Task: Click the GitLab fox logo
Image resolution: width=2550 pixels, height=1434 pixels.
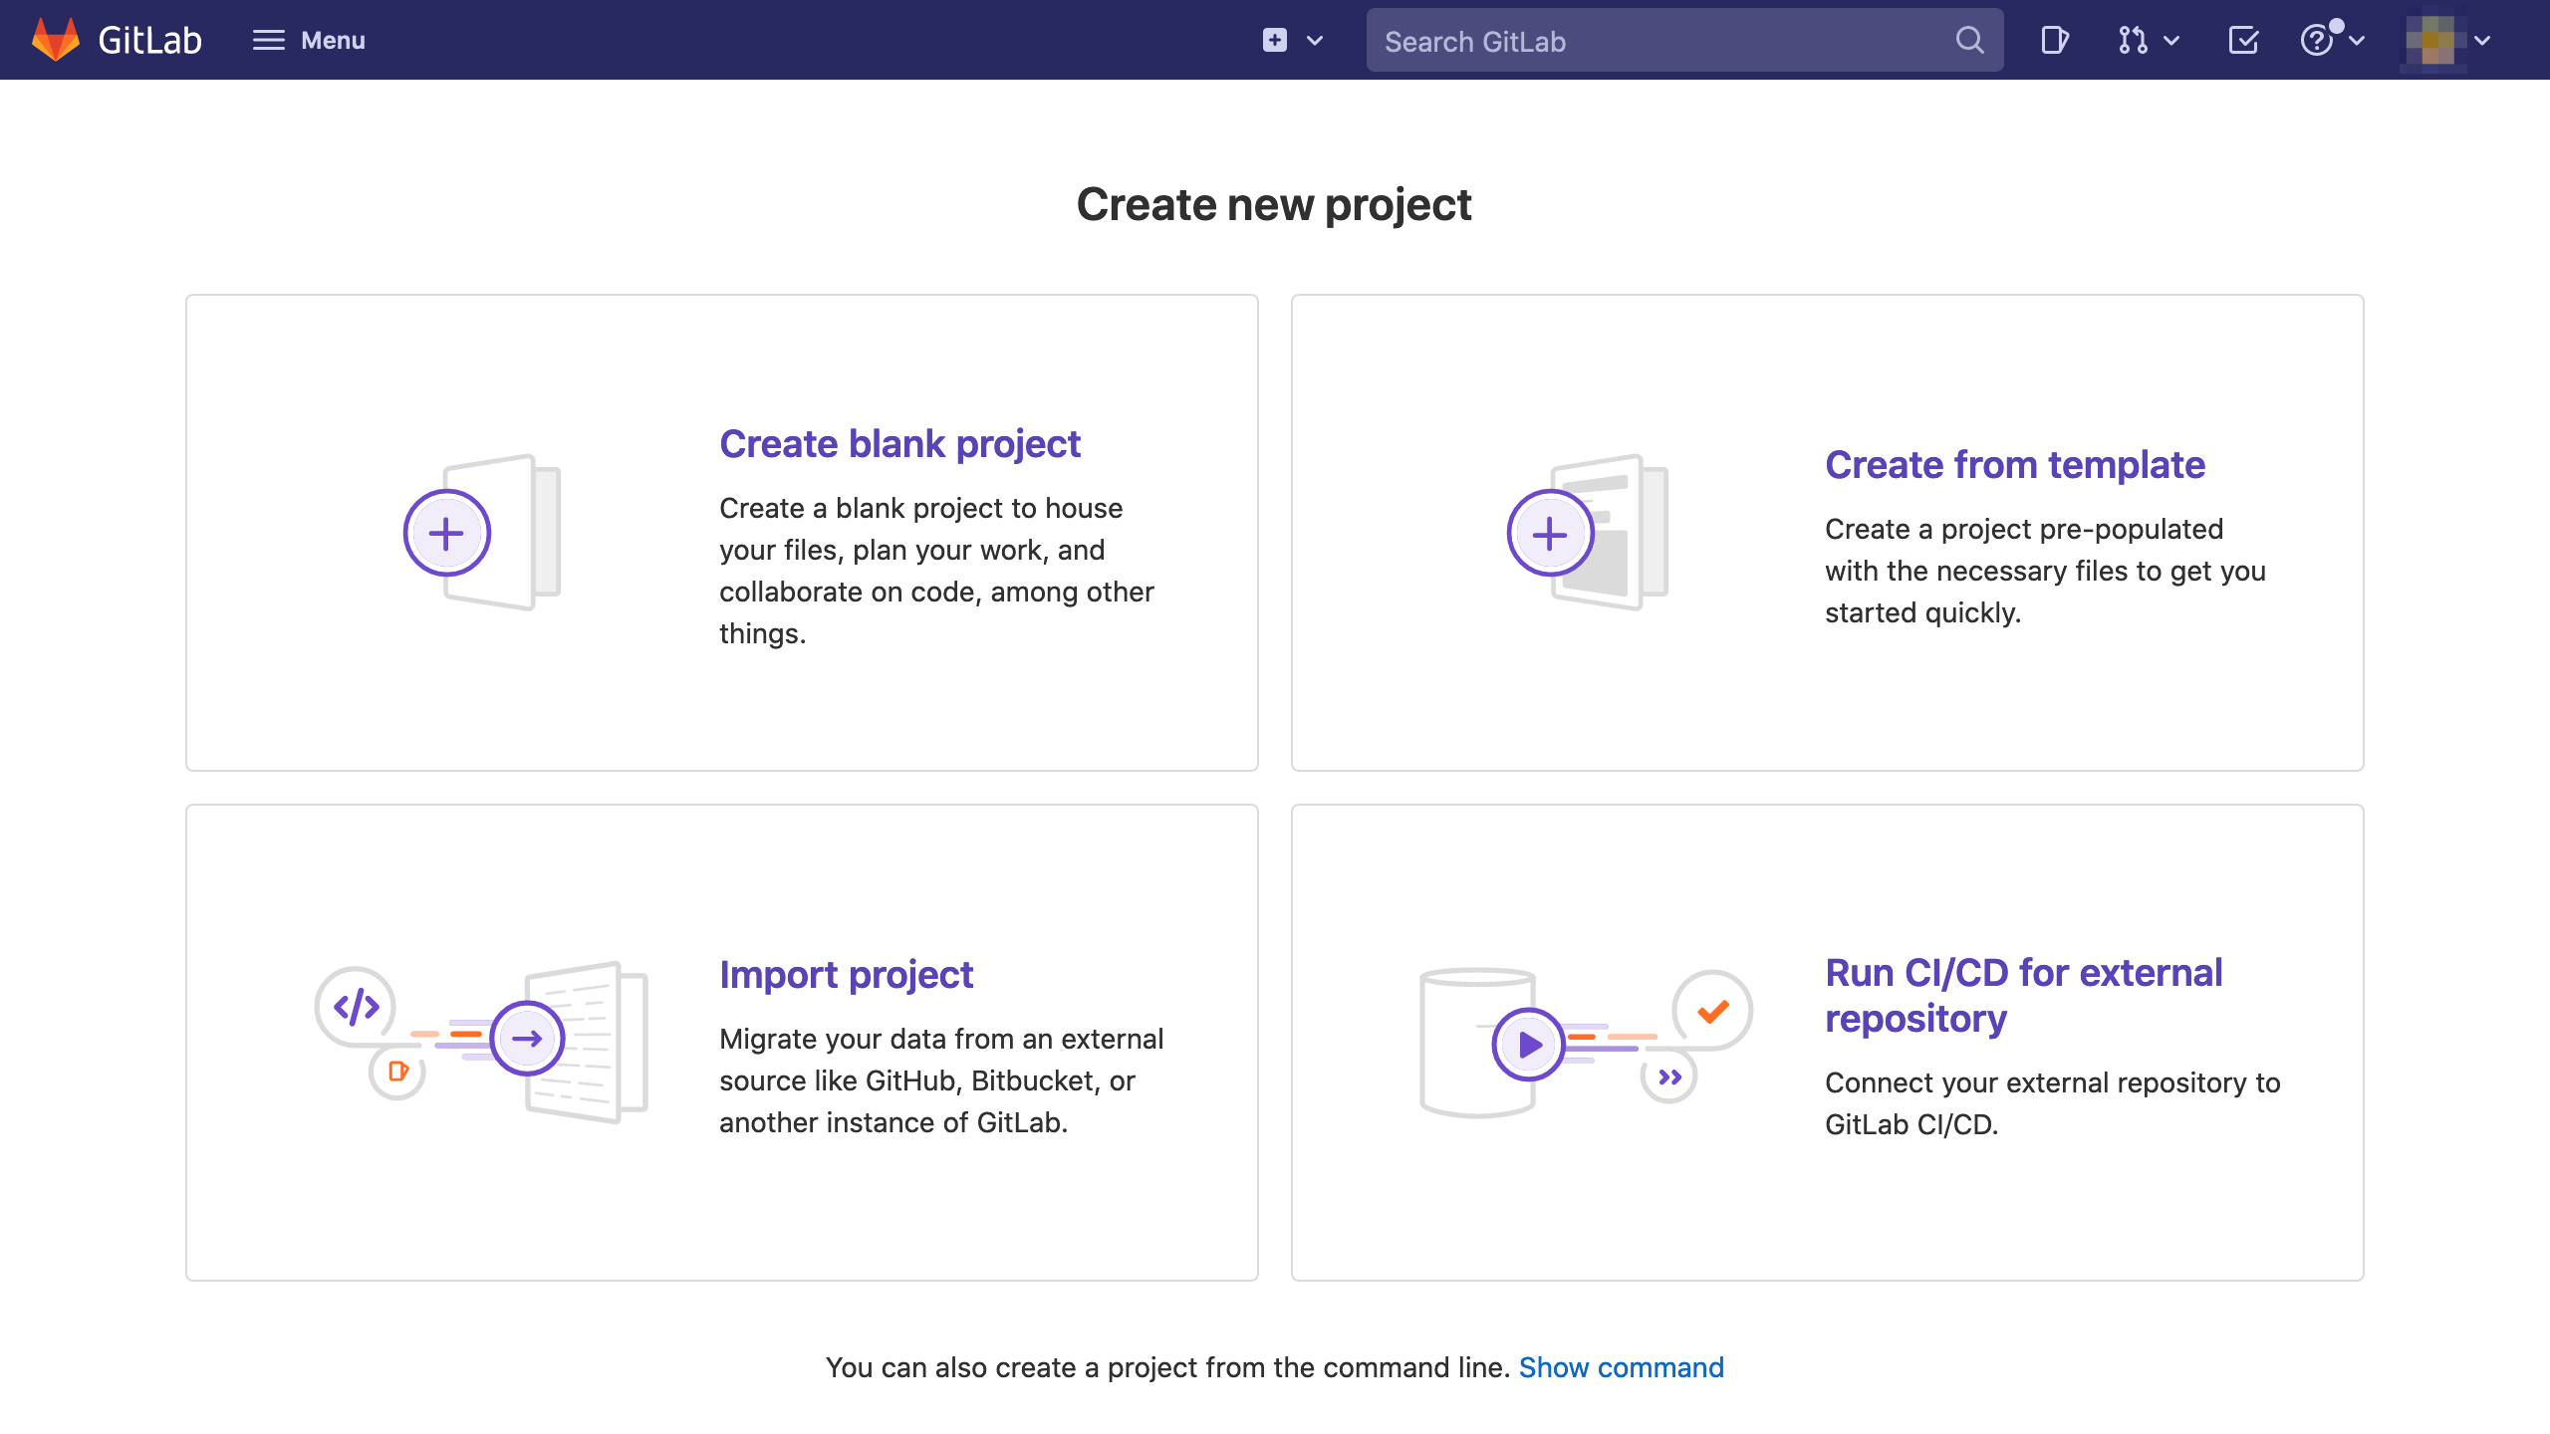Action: coord(56,40)
